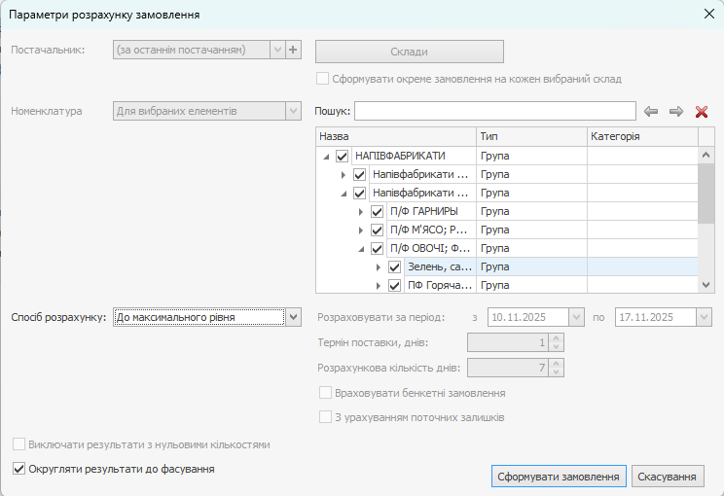Uncheck the П/Ф ГАРНИРЫ checkbox
Viewport: 724px width, 496px height.
tap(378, 211)
